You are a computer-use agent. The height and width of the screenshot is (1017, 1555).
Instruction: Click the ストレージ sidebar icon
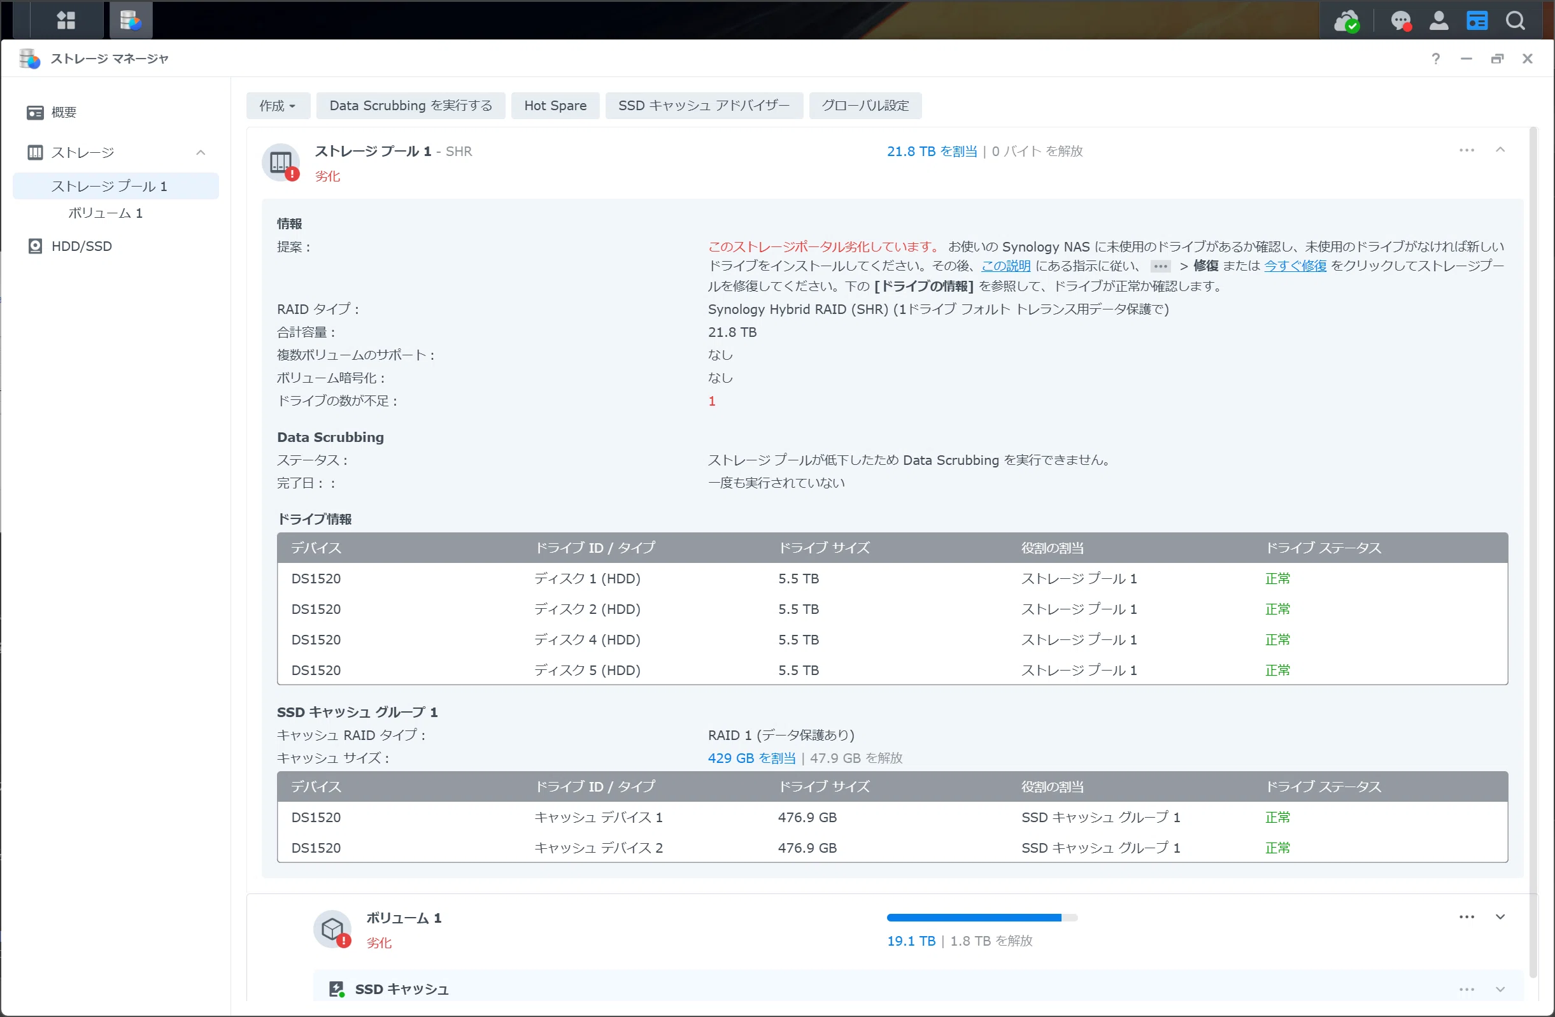point(34,152)
